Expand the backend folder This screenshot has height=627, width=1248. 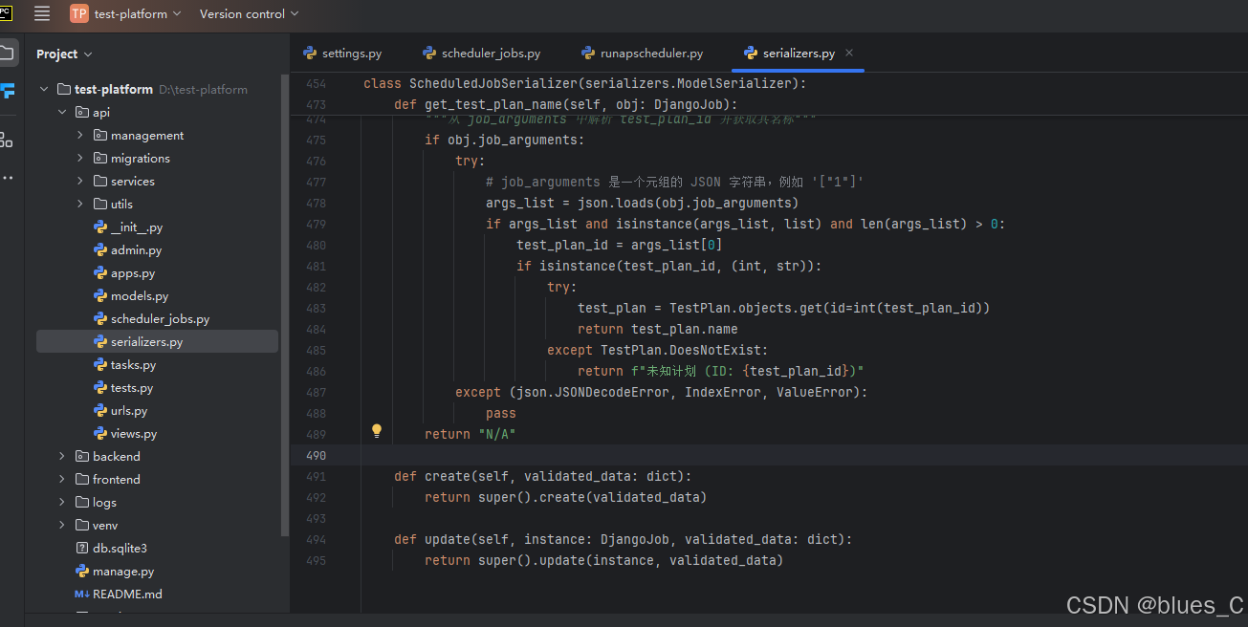62,456
